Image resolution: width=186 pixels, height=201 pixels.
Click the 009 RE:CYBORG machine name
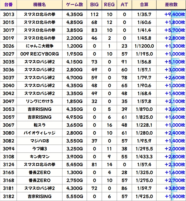point(40,54)
